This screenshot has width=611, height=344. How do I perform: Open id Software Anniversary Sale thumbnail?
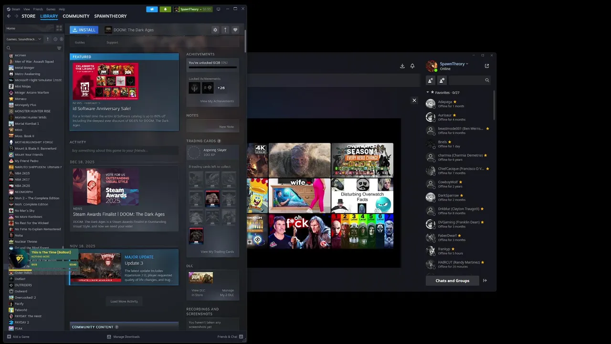(105, 81)
